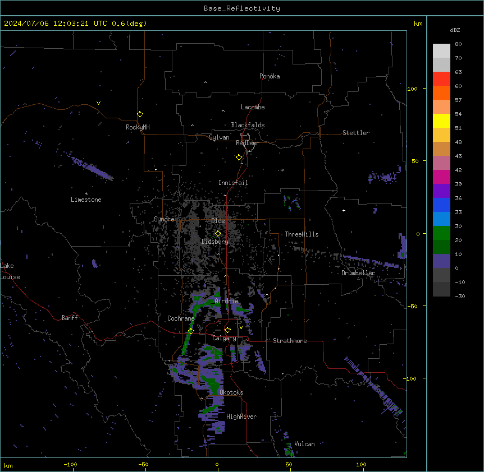Image resolution: width=484 pixels, height=472 pixels.
Task: Click the Calgary city label
Action: (224, 338)
